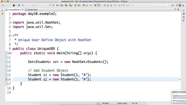This screenshot has width=186, height=105.
Task: Click the Coverage launch icon
Action: click(66, 5)
